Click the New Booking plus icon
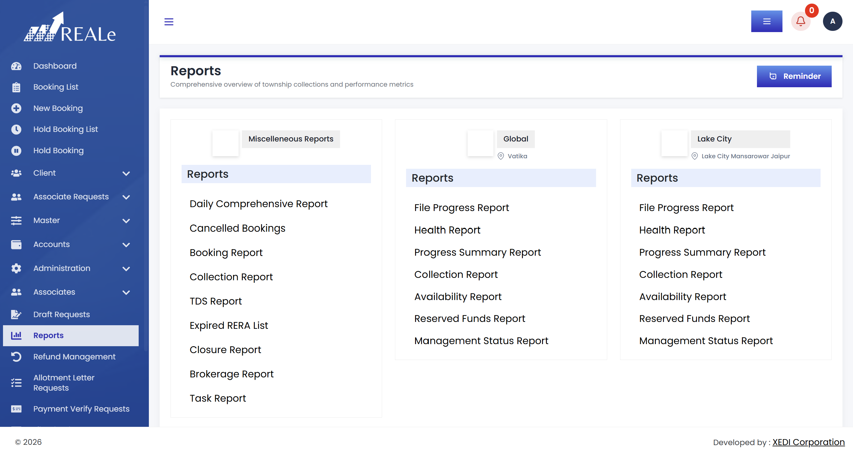 pyautogui.click(x=16, y=109)
